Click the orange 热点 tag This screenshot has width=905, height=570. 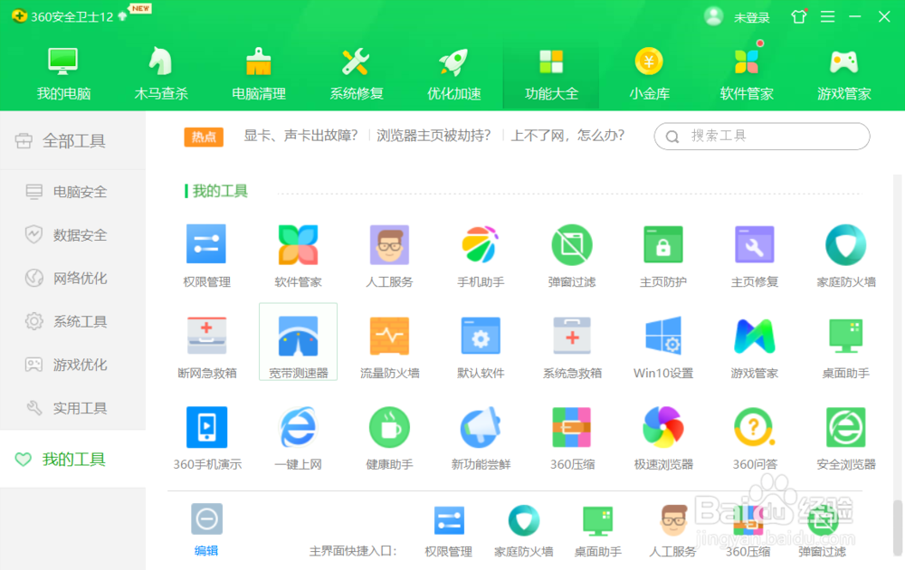click(x=204, y=137)
